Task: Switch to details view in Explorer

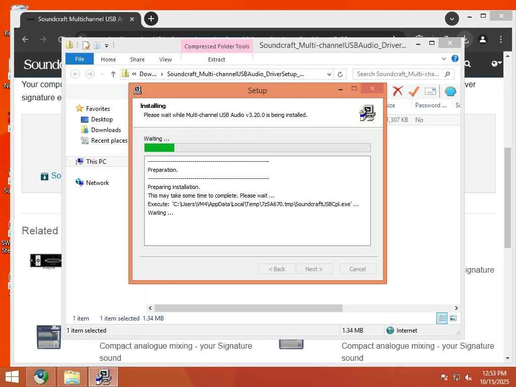Action: coord(441,318)
